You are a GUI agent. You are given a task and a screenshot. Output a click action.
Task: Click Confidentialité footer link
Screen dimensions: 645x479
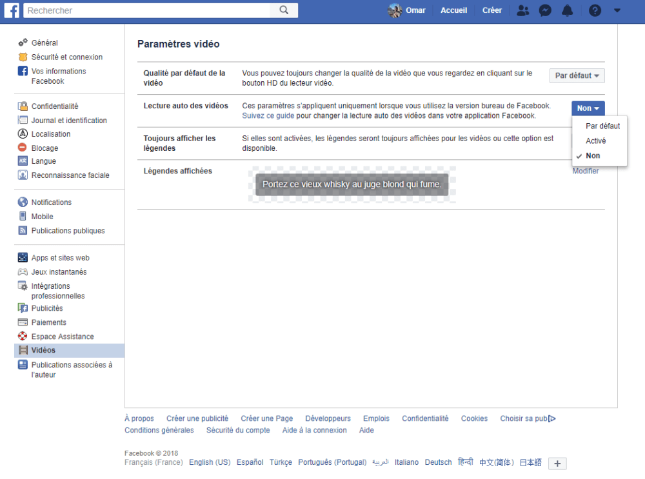[425, 418]
